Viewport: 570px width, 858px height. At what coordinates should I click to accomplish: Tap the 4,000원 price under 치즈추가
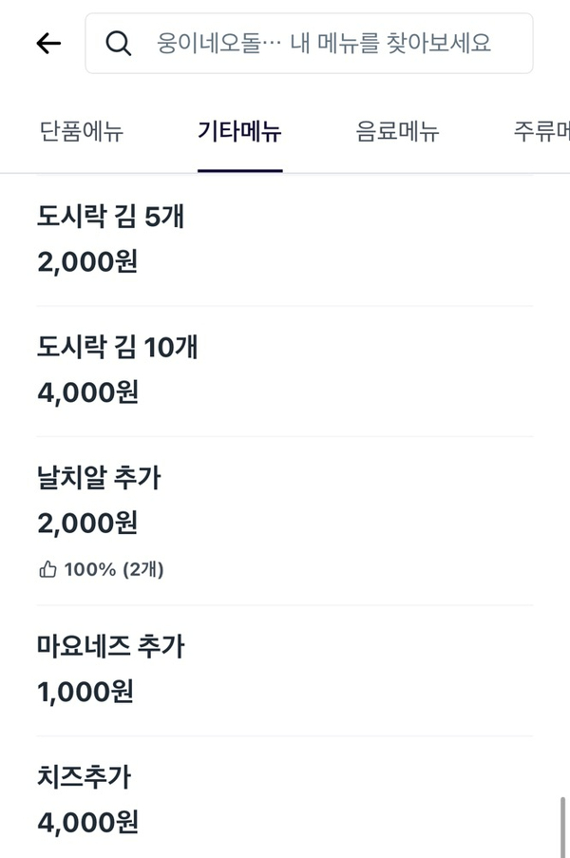coord(87,822)
